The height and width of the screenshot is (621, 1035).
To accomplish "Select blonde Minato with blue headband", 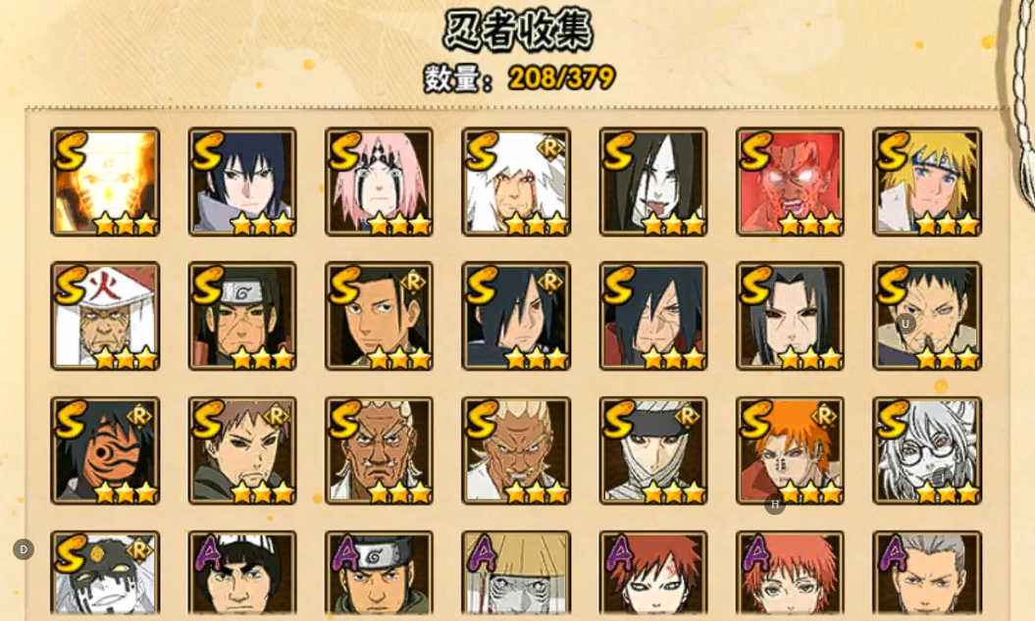I will click(x=927, y=182).
